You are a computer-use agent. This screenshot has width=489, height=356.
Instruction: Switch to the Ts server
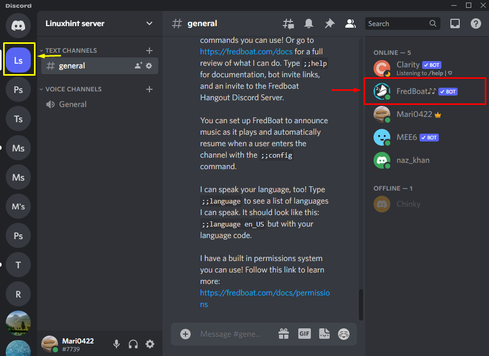(18, 119)
